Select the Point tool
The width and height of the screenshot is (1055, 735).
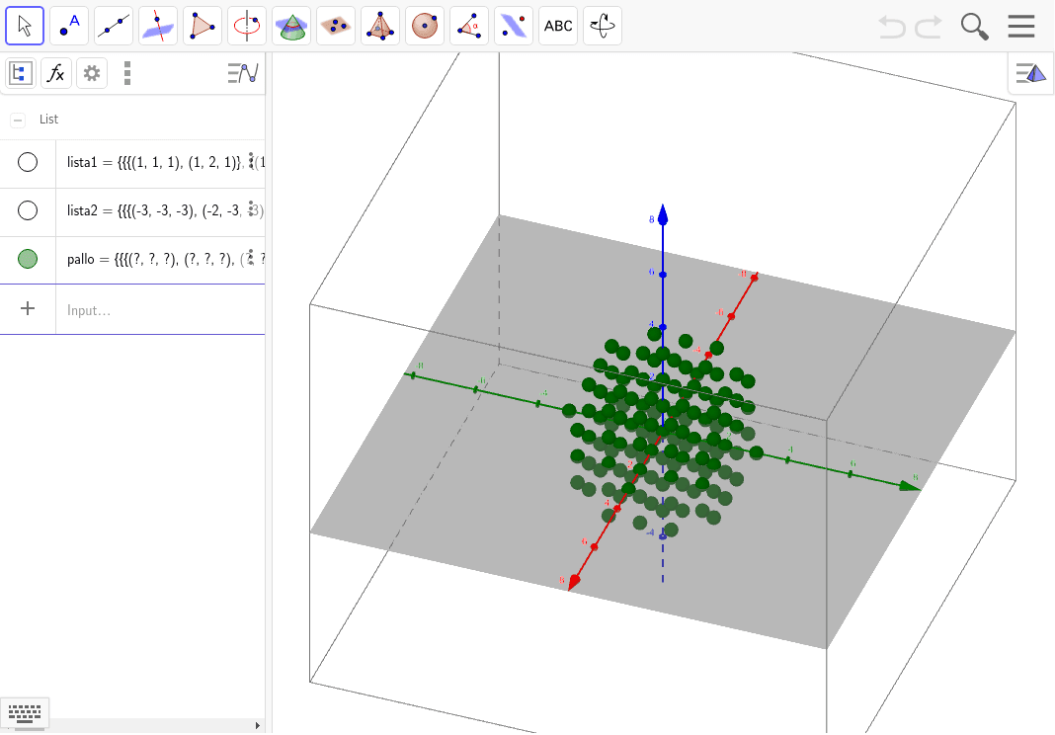click(x=68, y=26)
